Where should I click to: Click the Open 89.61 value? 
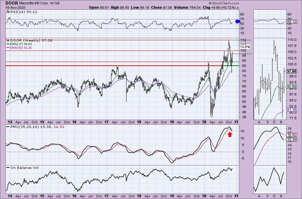tap(99, 7)
